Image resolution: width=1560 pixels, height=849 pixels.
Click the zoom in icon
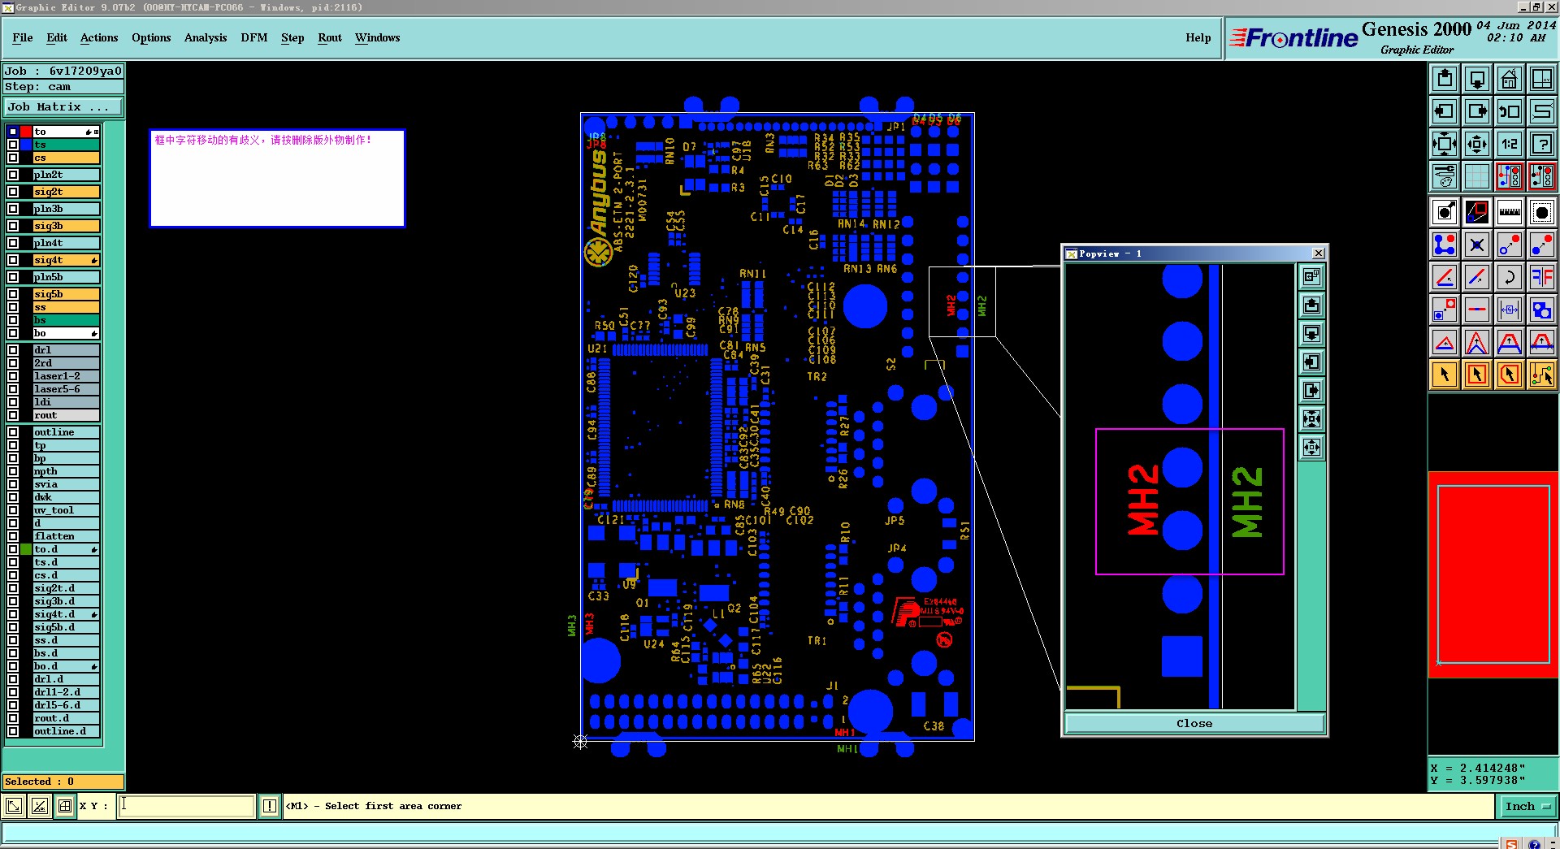[1445, 144]
